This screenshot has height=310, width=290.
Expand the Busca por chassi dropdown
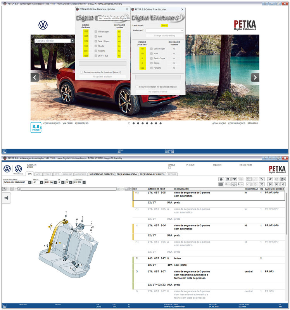point(30,182)
